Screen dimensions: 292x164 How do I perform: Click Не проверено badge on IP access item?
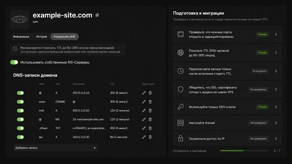[x=258, y=139]
